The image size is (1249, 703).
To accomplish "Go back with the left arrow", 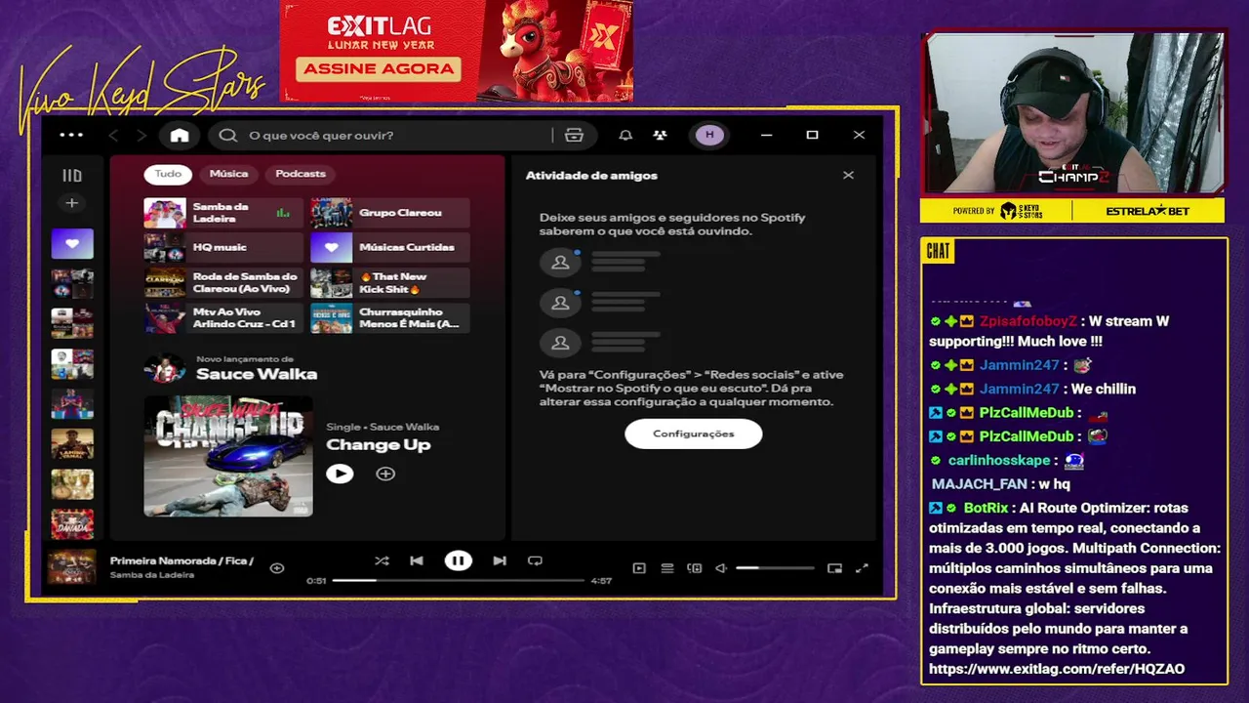I will pos(113,136).
